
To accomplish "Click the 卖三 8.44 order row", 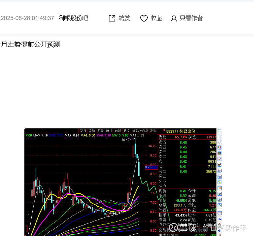I will coord(187,152).
